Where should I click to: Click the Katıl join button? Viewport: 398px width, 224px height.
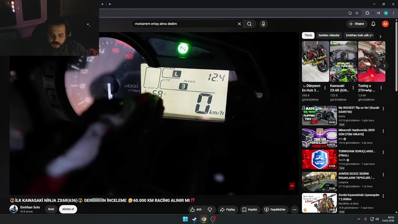coord(51,209)
